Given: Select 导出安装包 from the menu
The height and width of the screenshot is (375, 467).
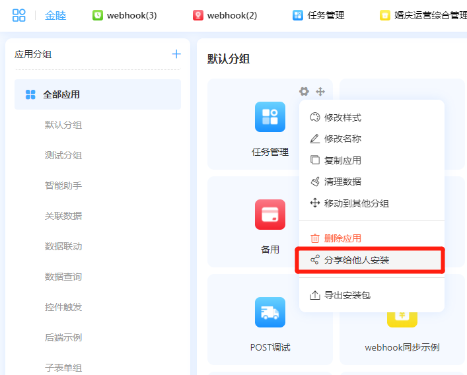Looking at the screenshot, I should [x=347, y=295].
